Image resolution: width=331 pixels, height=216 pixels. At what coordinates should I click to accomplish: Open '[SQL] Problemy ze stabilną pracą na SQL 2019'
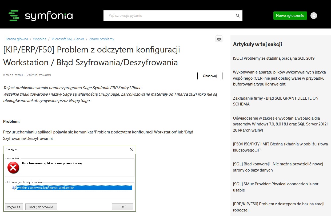click(274, 58)
